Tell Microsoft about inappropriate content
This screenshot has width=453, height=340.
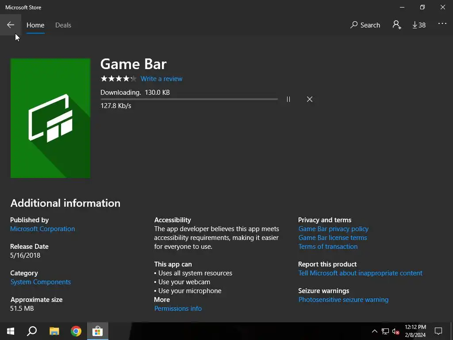coord(360,273)
